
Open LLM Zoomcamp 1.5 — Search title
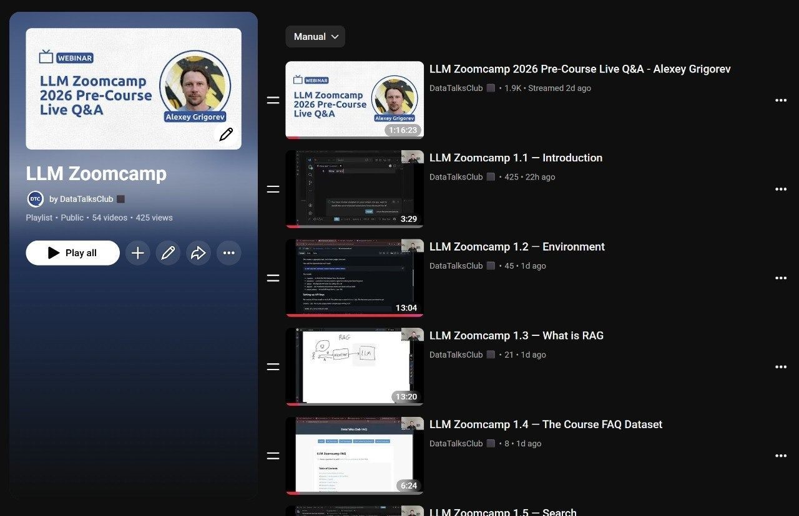(503, 512)
